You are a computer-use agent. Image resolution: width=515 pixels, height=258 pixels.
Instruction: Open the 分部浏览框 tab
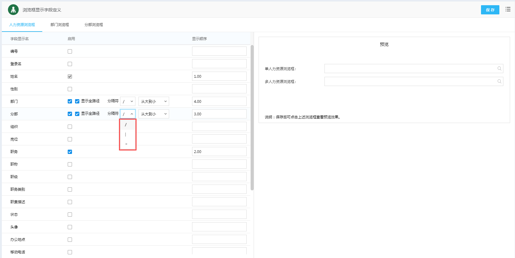(94, 25)
